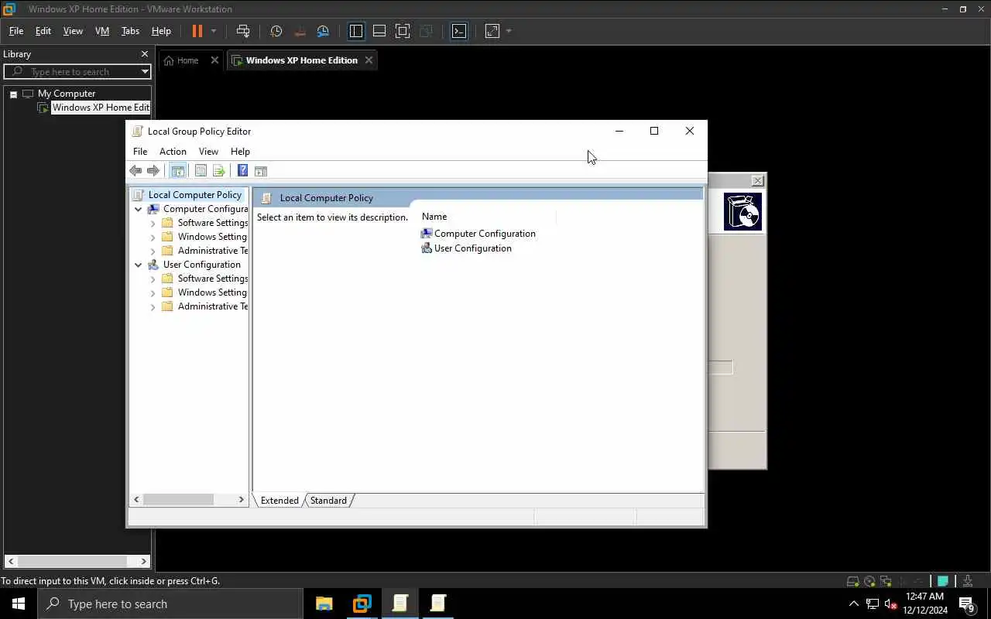Click the Library panel horizontal scrollbar thumb
The height and width of the screenshot is (619, 991).
[x=72, y=561]
